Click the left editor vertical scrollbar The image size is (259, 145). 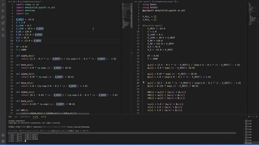pos(132,16)
